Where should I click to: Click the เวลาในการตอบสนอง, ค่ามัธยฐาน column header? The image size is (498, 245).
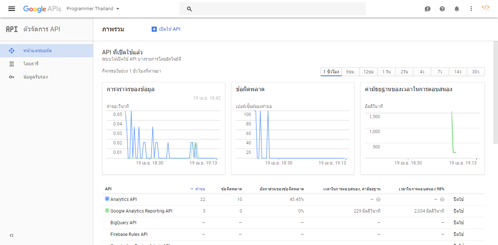pyautogui.click(x=352, y=189)
